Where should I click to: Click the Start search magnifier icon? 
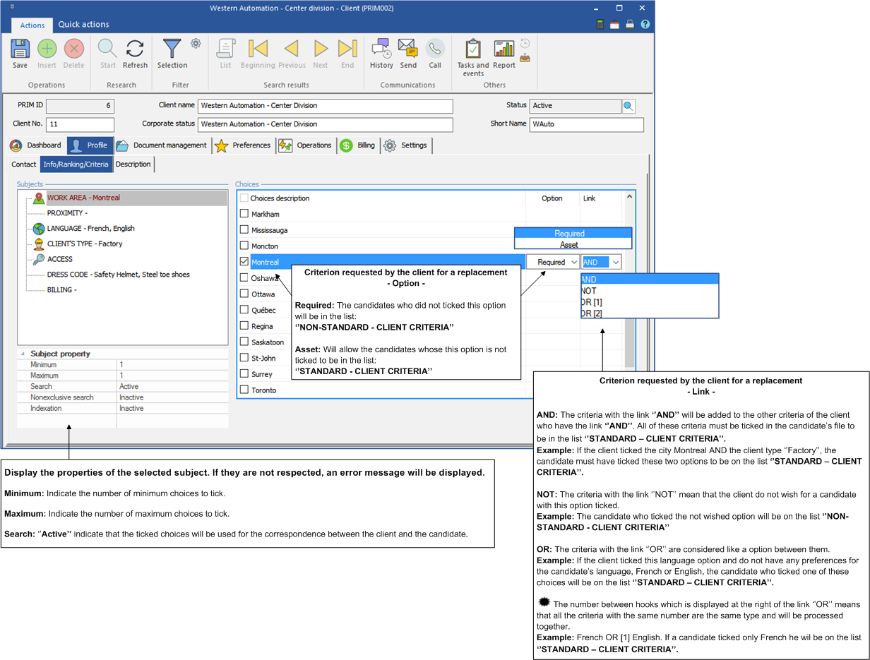(107, 49)
